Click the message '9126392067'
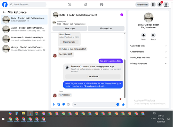This screenshot has width=173, height=127. (x=65, y=95)
